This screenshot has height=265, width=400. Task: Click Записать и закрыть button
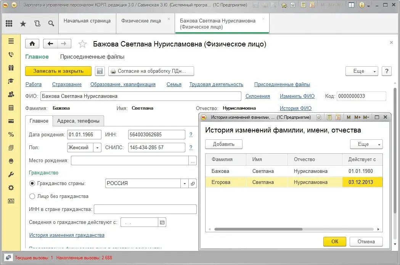58,71
